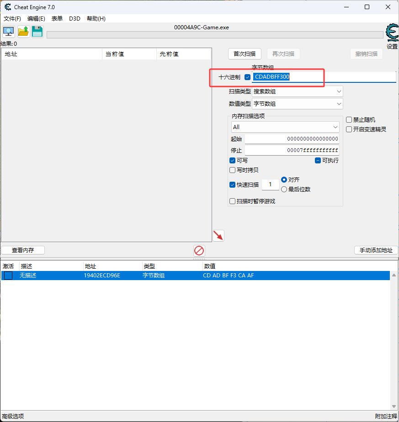Click the fast scan alignment value field
The height and width of the screenshot is (422, 399).
[x=270, y=184]
